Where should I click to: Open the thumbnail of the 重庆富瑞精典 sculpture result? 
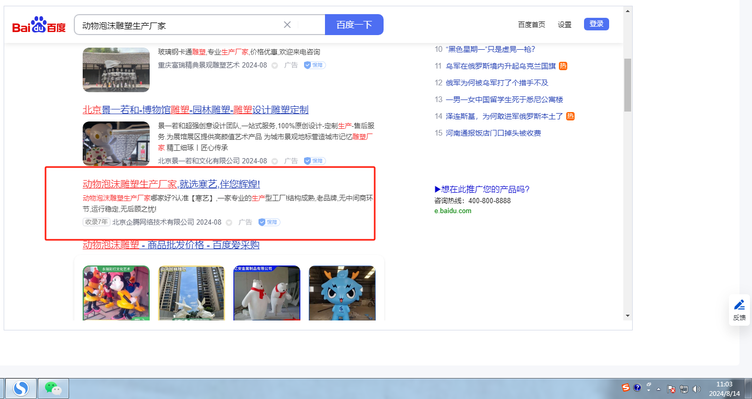click(x=116, y=70)
